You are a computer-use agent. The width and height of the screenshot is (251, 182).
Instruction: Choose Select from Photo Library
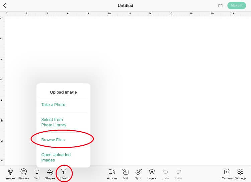63,122
